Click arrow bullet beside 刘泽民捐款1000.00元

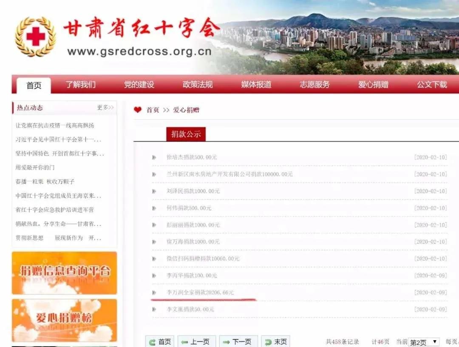point(154,191)
